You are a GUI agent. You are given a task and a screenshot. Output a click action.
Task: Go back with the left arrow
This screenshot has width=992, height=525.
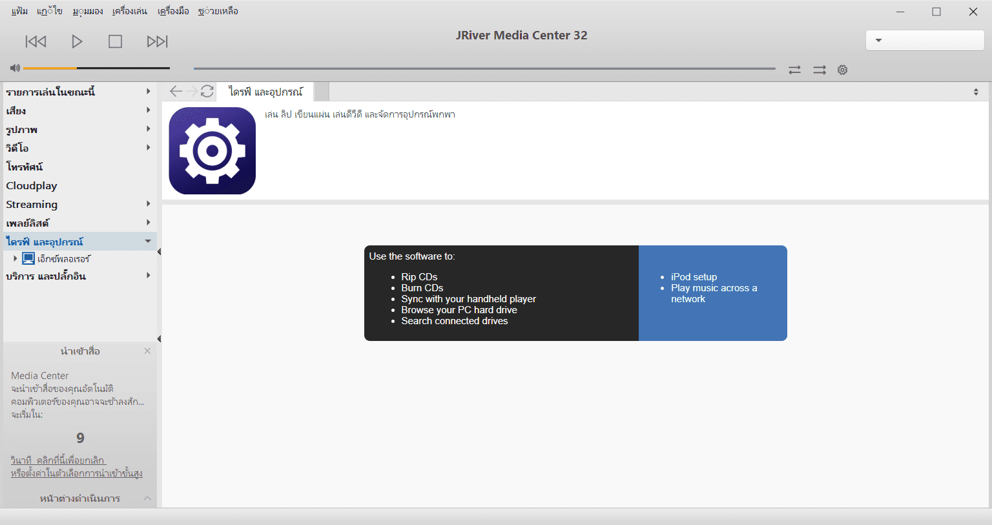coord(176,91)
